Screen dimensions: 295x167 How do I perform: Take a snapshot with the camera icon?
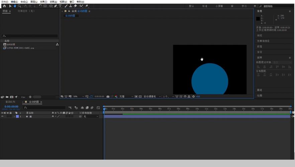pos(108,97)
